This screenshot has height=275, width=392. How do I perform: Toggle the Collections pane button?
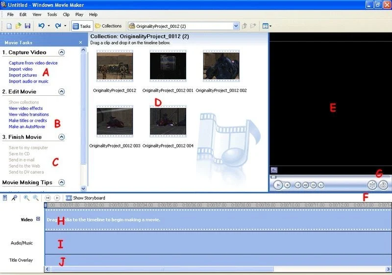click(x=108, y=26)
